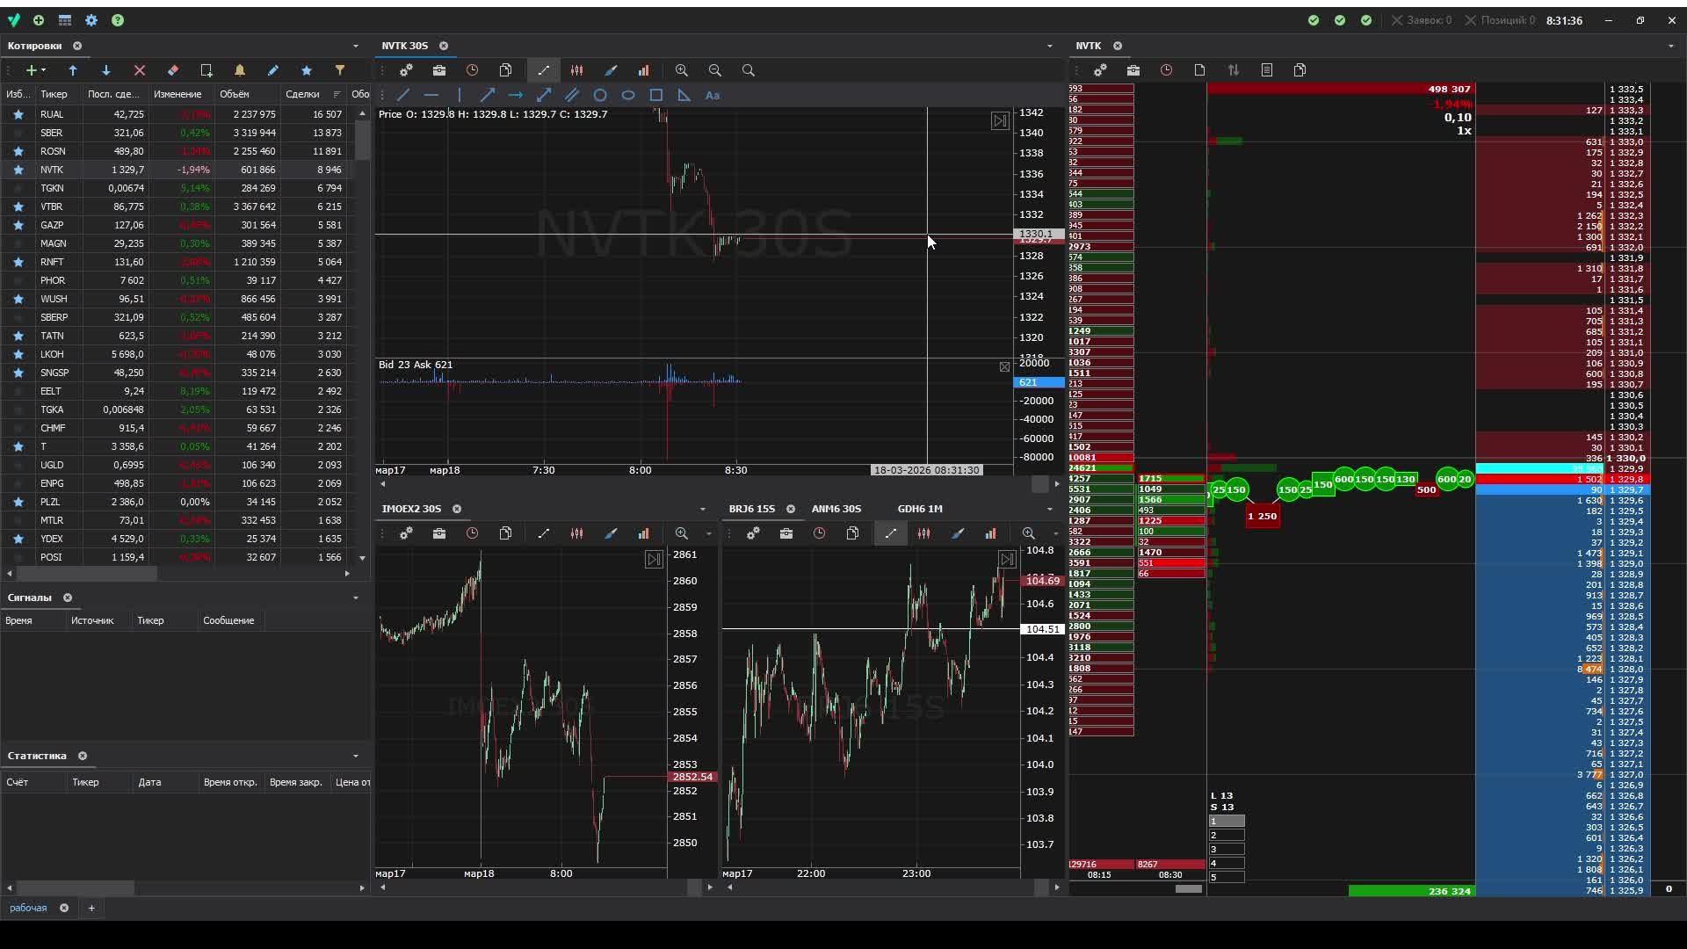Select the text annotation tool

(713, 95)
